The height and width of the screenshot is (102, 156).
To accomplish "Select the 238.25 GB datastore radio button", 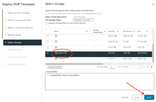I will 48,42.
